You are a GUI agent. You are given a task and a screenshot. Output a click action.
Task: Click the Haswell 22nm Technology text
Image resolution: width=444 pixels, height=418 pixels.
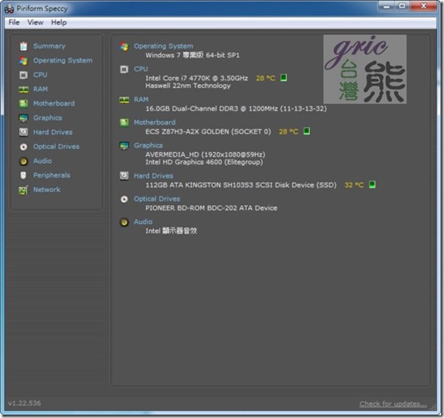tap(188, 86)
